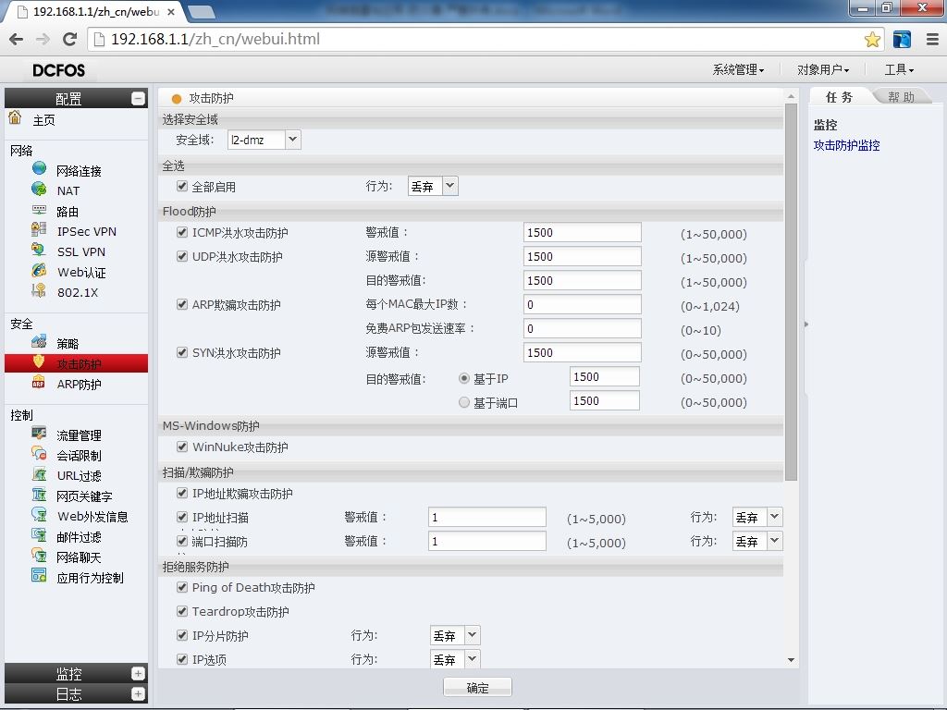
Task: Open the 主页 home icon
Action: click(x=15, y=117)
